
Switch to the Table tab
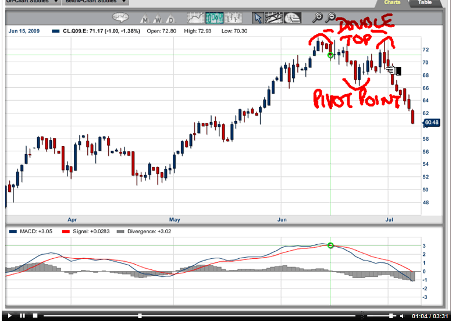(x=425, y=2)
